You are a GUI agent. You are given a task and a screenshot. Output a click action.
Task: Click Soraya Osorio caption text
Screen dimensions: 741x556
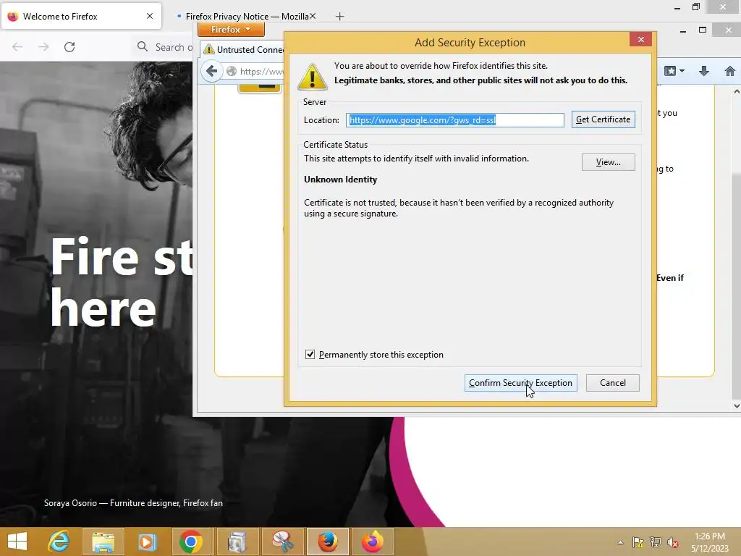[x=133, y=503]
